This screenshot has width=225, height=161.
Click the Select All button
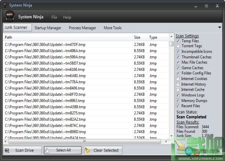63,150
